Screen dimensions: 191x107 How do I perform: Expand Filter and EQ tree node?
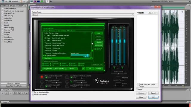click(x=2, y=16)
